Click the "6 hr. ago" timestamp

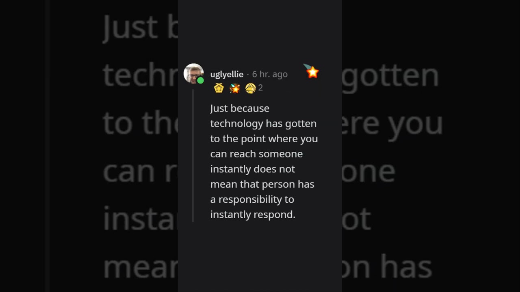point(270,74)
